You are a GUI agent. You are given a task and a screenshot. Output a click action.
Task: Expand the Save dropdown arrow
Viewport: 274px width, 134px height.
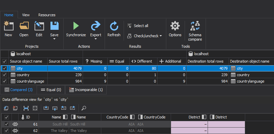click(54, 39)
